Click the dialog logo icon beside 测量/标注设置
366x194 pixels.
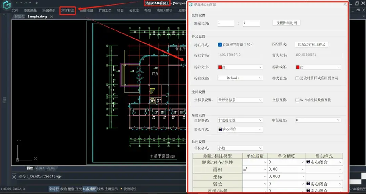click(191, 4)
